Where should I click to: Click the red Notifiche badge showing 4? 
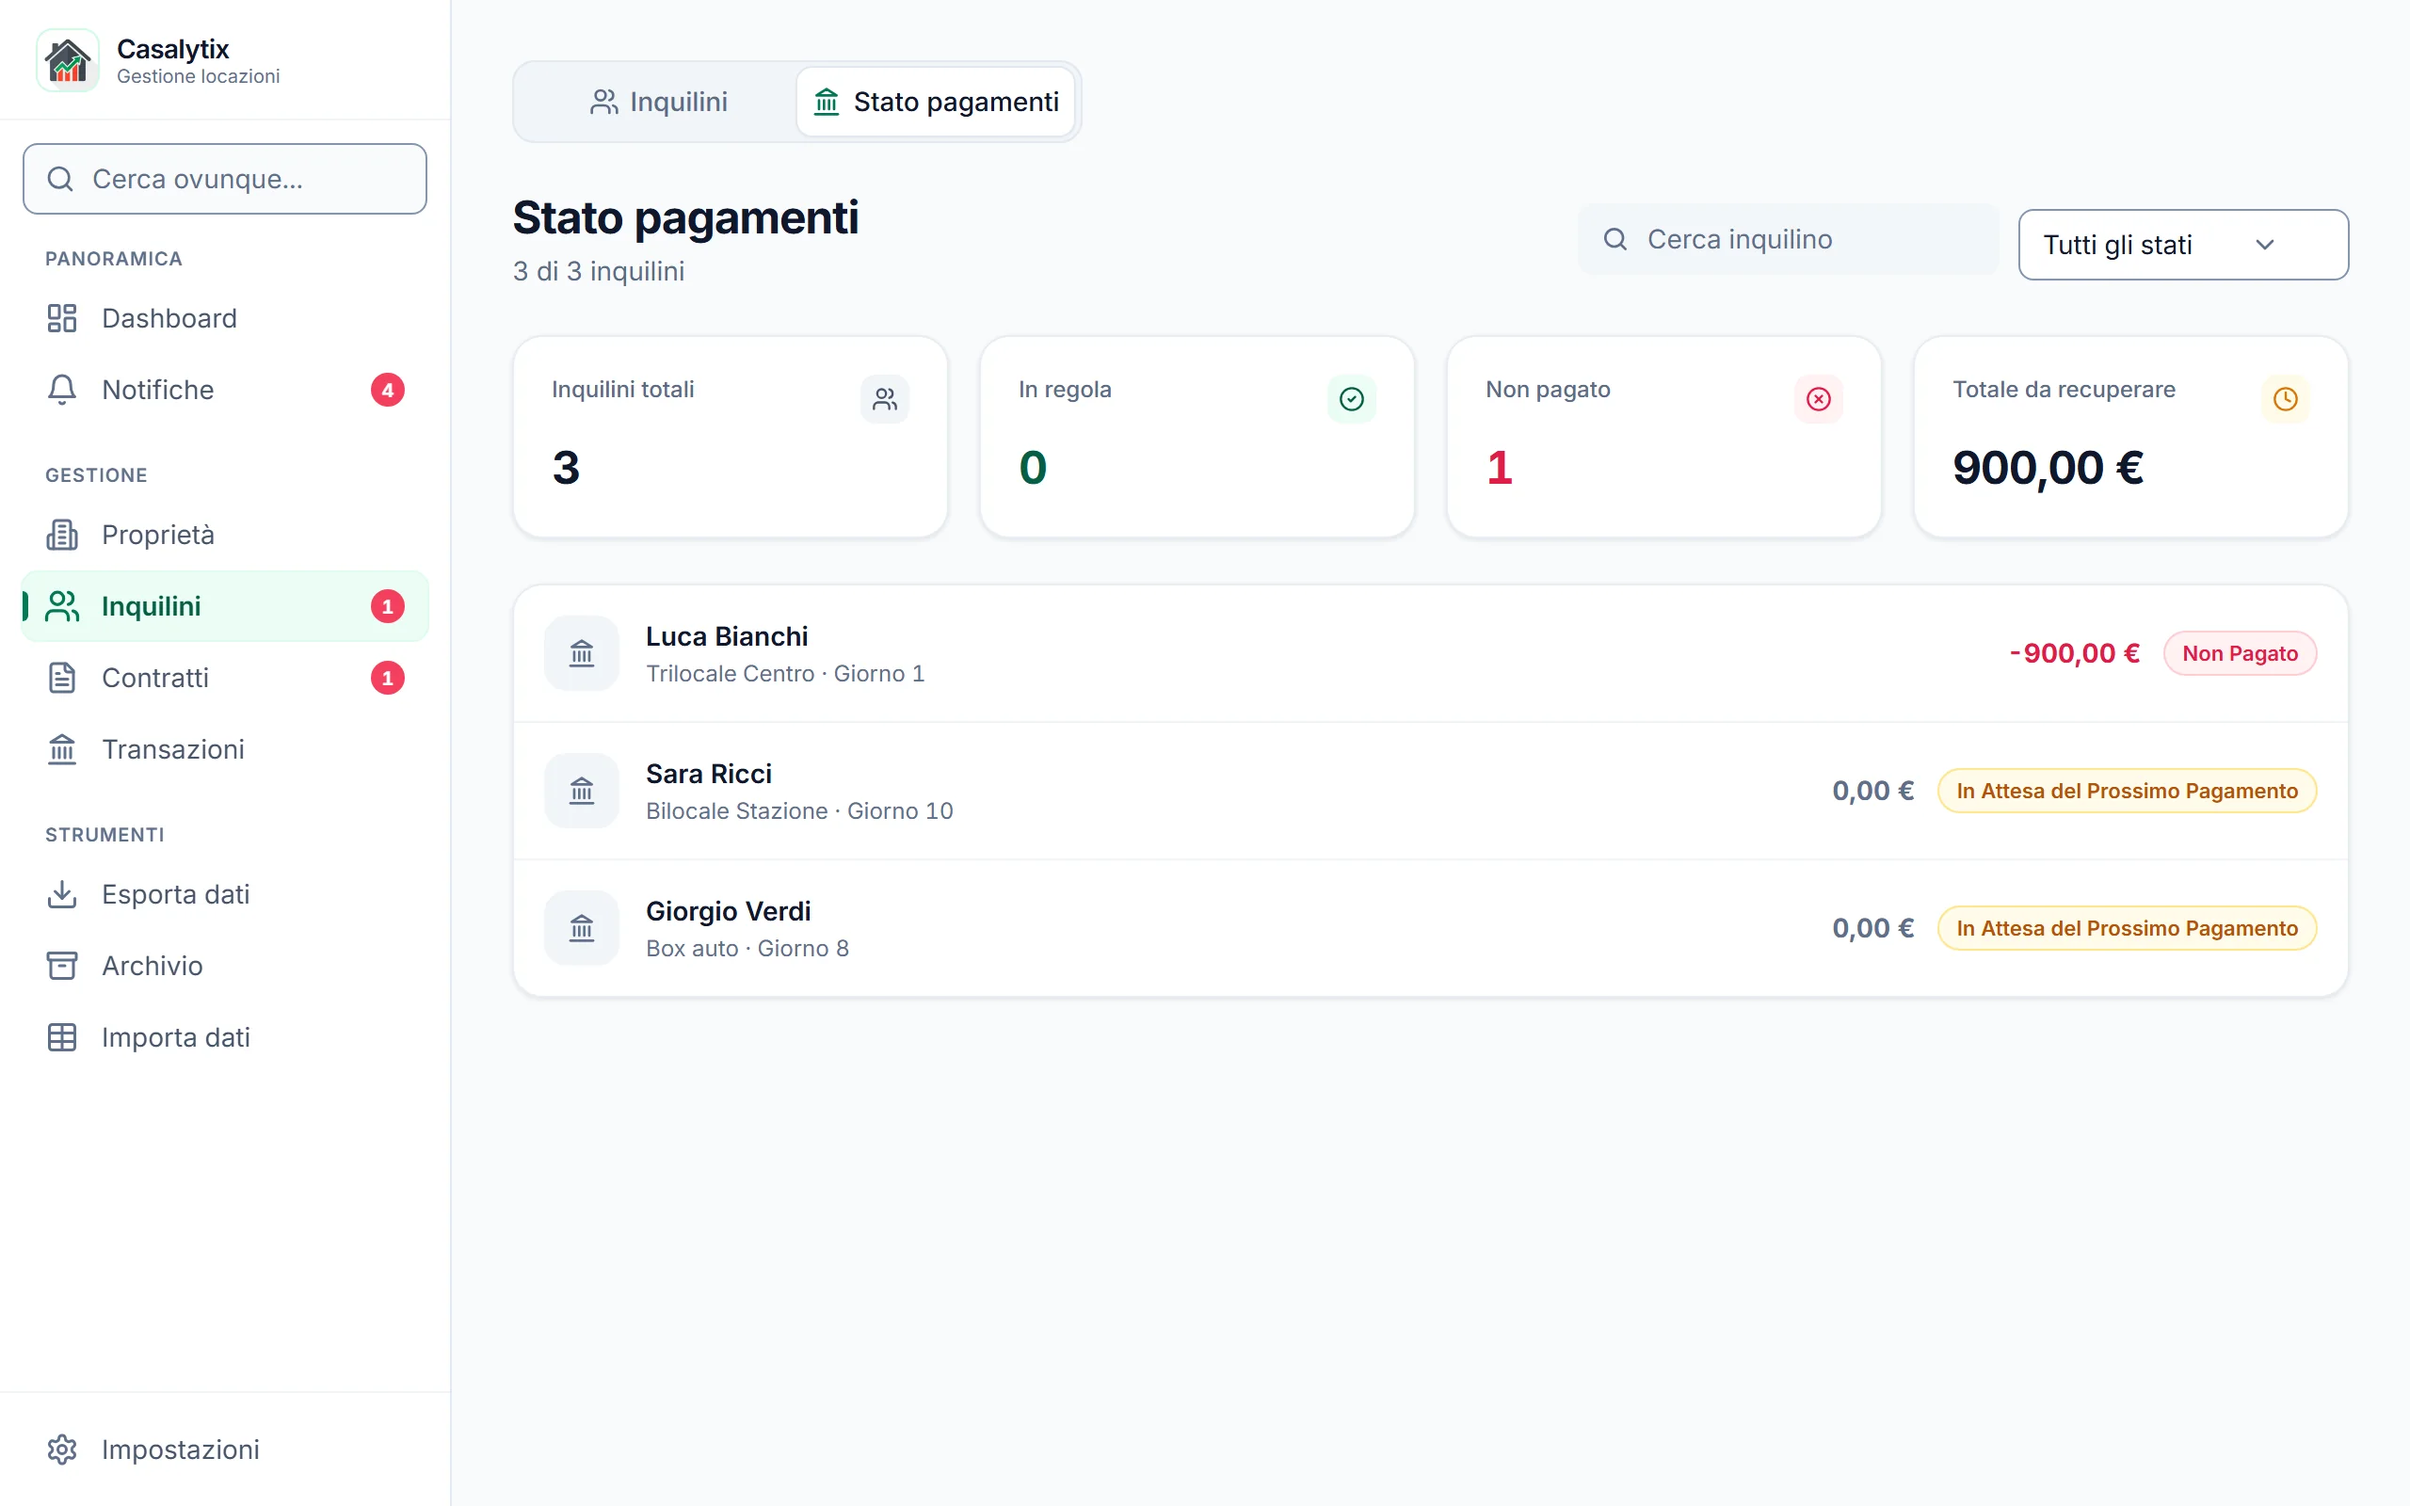pyautogui.click(x=388, y=390)
